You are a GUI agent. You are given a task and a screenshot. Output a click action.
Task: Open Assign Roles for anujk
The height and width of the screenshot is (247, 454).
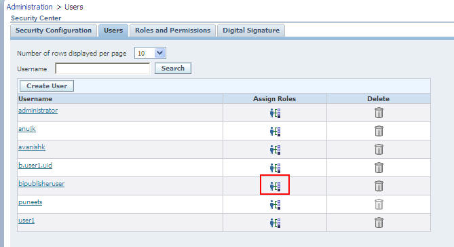coord(275,131)
